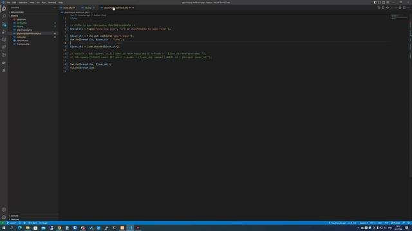Select the gbprimepay-webhook.php editor tab
The height and width of the screenshot is (231, 412).
pos(117,8)
